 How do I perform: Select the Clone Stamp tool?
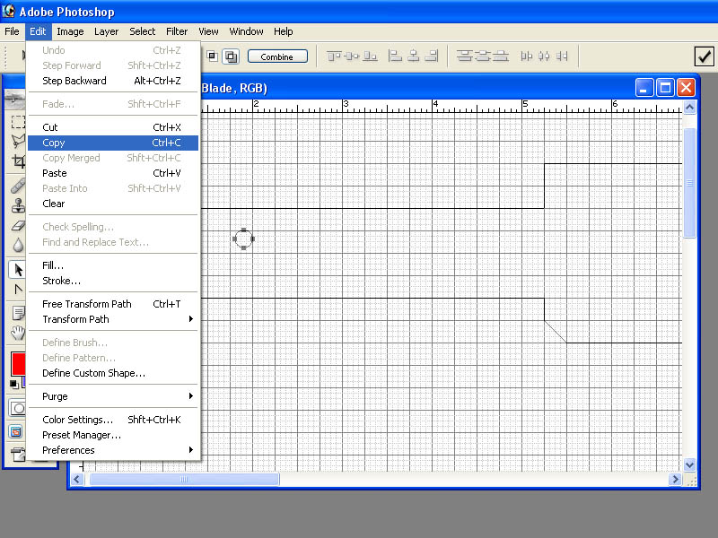[18, 205]
